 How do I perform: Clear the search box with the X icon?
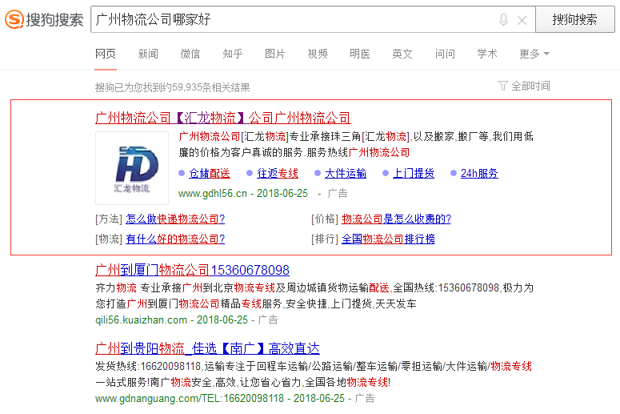522,20
